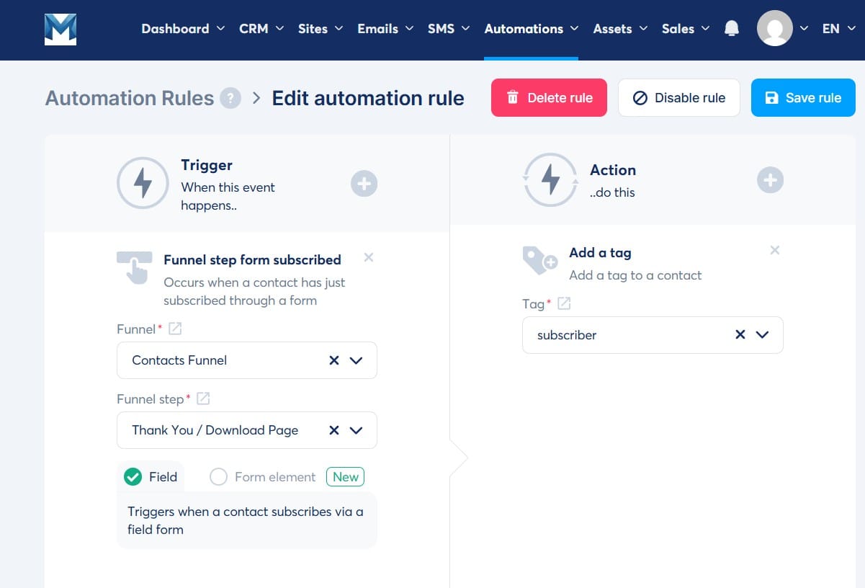Clear the subscriber tag selection
Viewport: 865px width, 588px height.
click(740, 335)
